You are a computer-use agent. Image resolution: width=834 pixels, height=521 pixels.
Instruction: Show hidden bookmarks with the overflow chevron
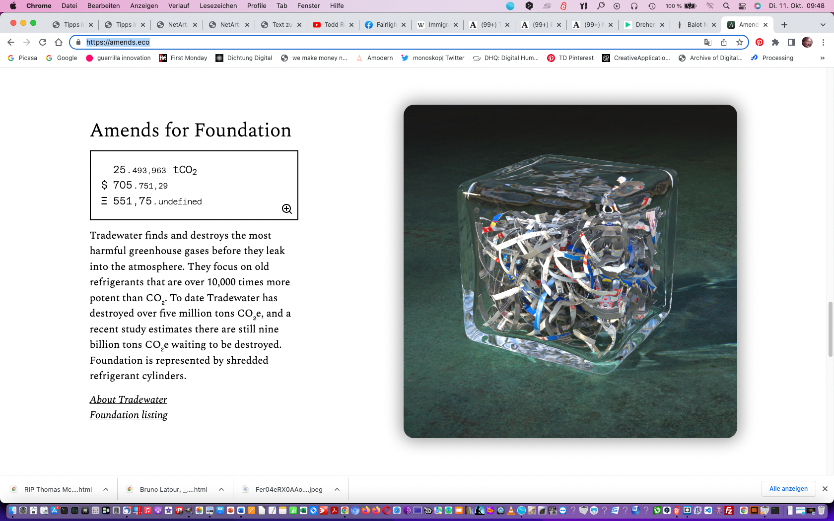(x=823, y=58)
